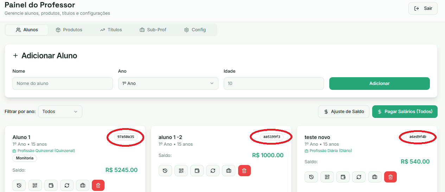Log out with the Sair button
The height and width of the screenshot is (192, 445).
tap(423, 8)
